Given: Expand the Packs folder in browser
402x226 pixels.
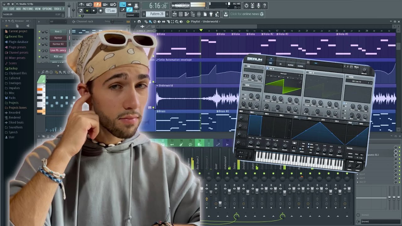Looking at the screenshot, I should click(x=12, y=98).
